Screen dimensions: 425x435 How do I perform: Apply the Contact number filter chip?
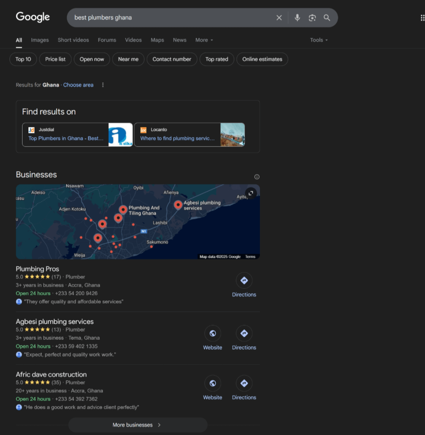(x=172, y=59)
